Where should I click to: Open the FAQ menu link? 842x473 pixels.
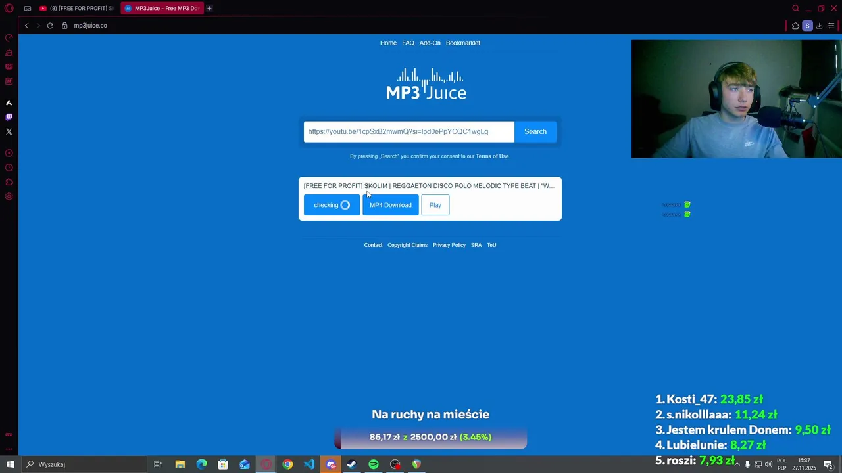[x=408, y=43]
